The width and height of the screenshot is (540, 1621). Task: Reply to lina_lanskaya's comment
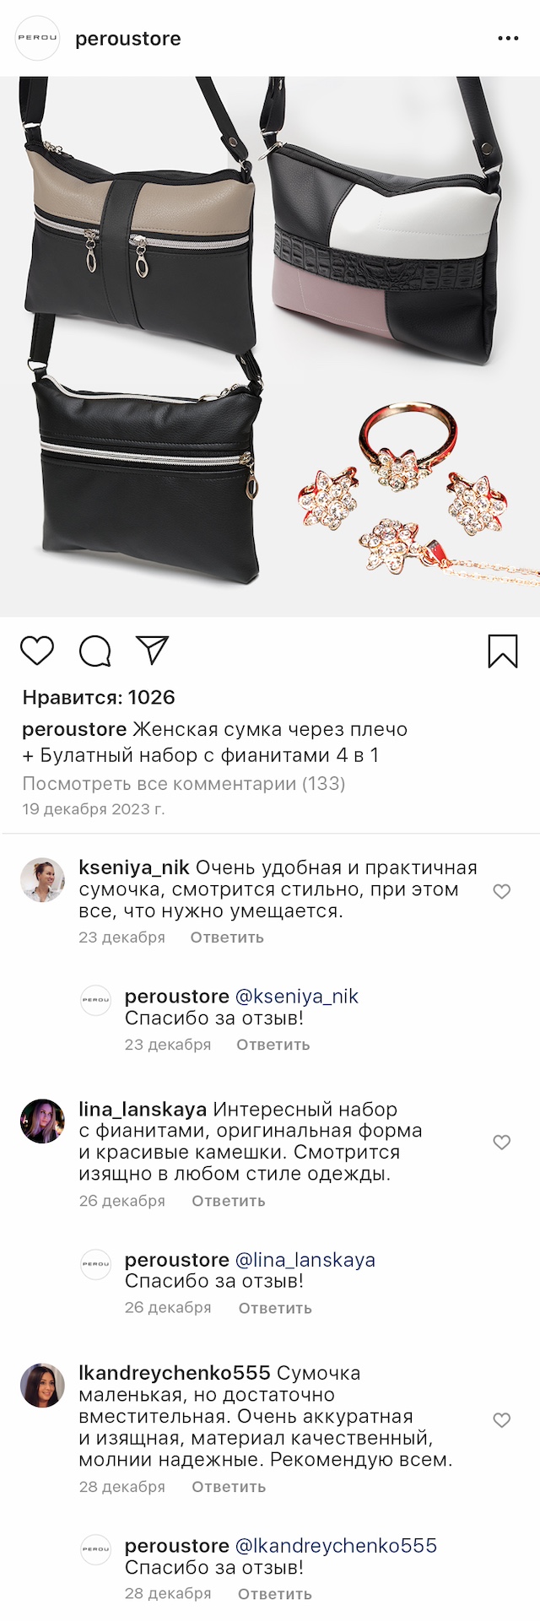click(229, 1201)
